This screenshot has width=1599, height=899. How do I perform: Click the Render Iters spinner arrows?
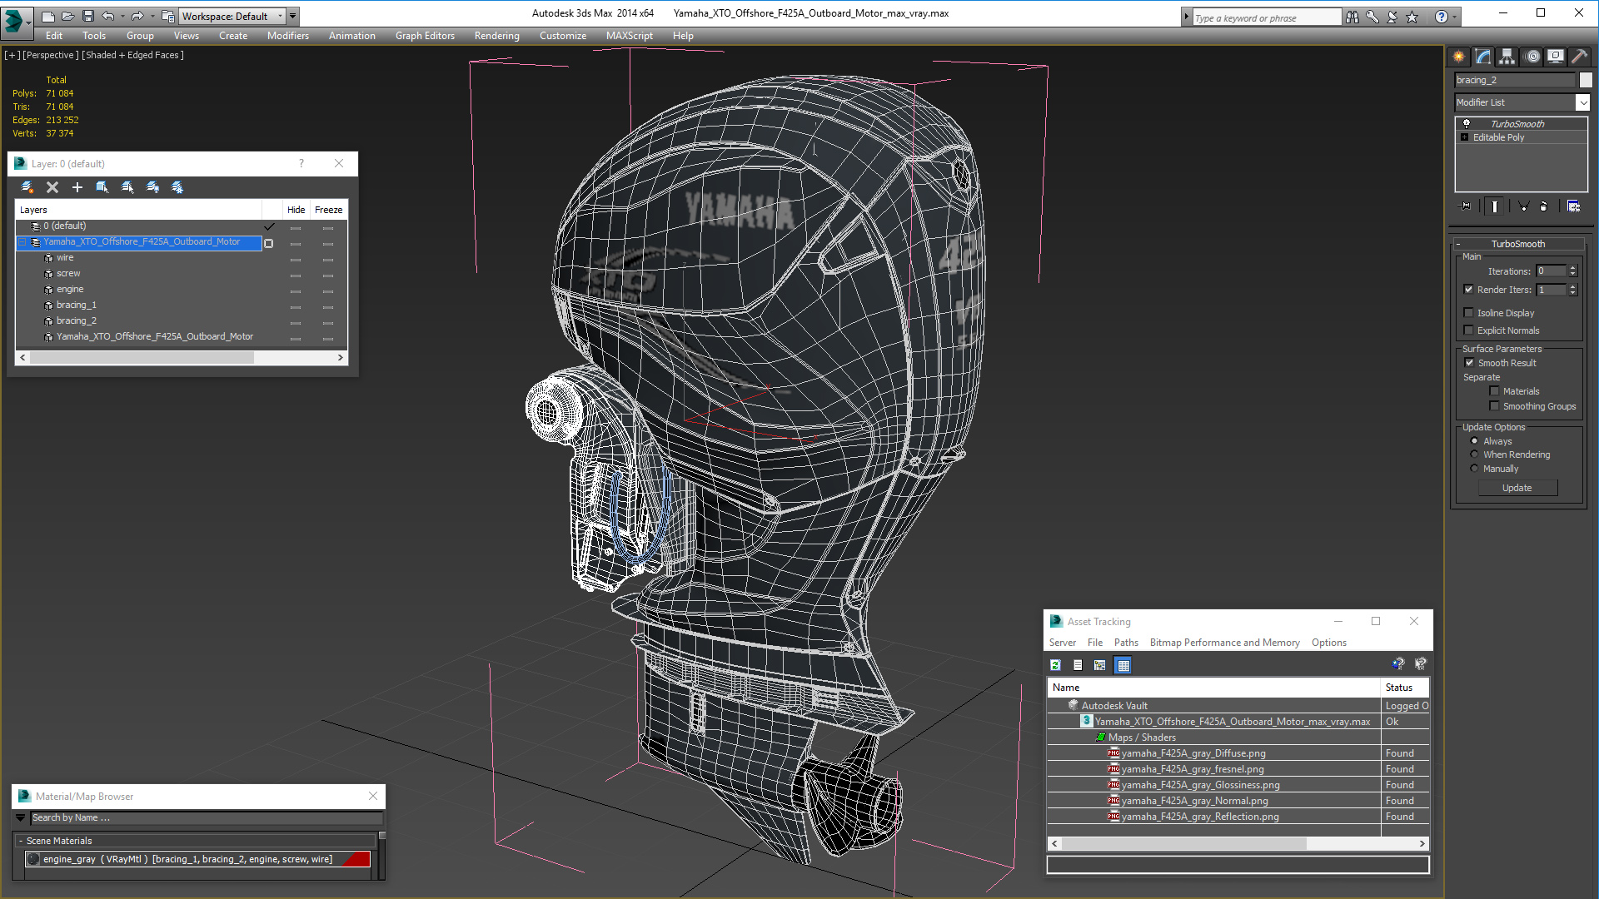tap(1573, 290)
